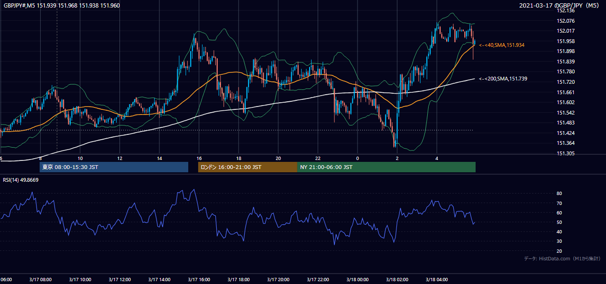Click the 152.076 price axis label
This screenshot has width=606, height=284.
(566, 21)
